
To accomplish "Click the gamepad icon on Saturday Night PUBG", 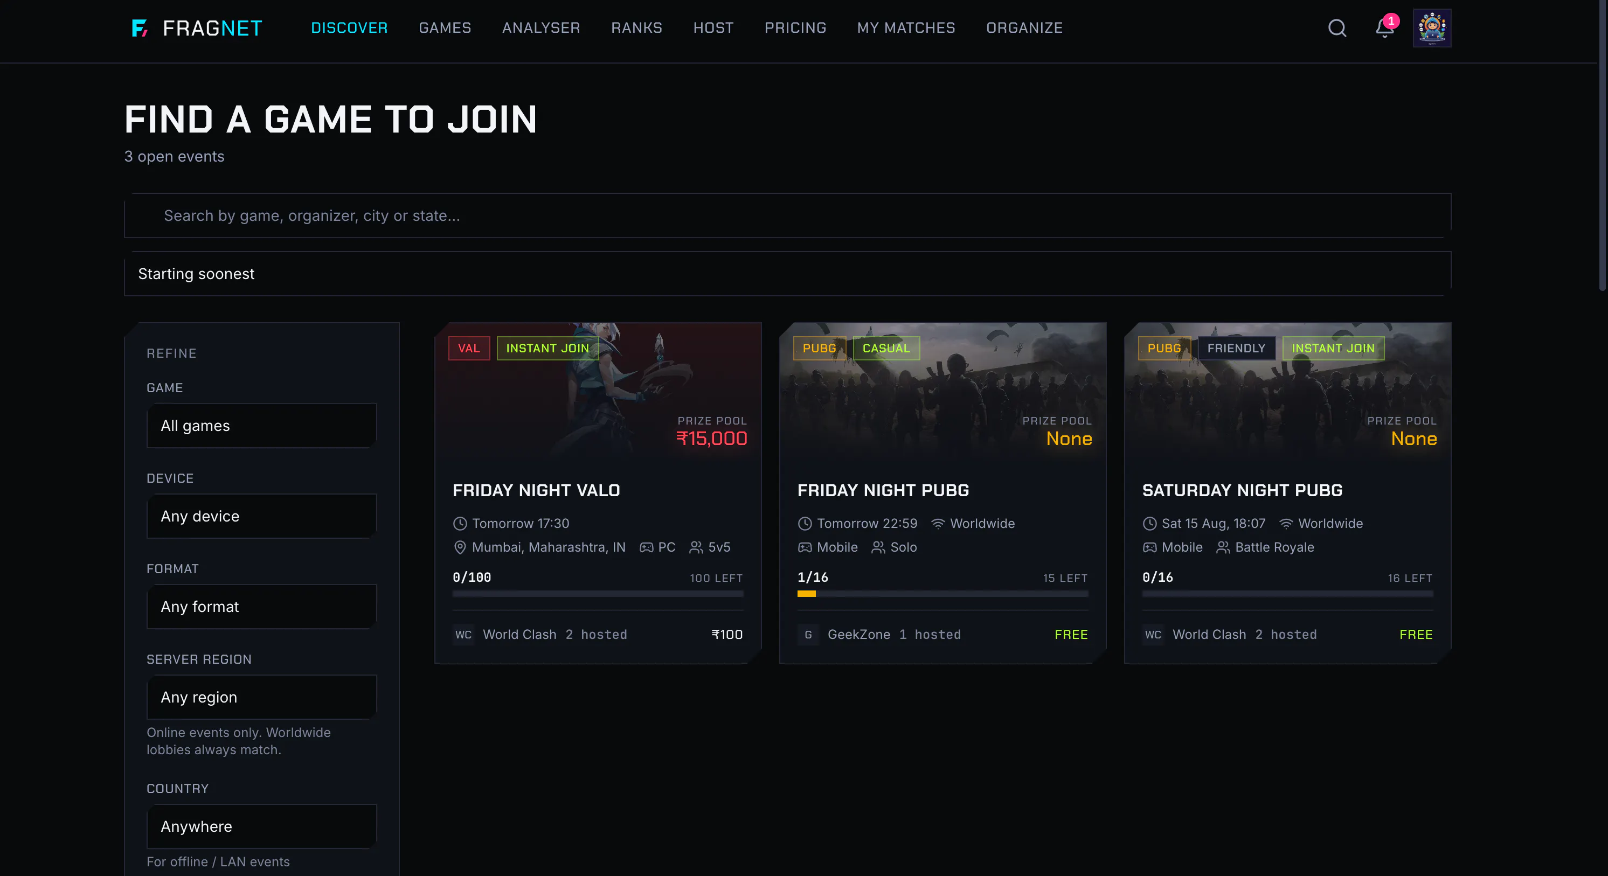I will point(1149,548).
